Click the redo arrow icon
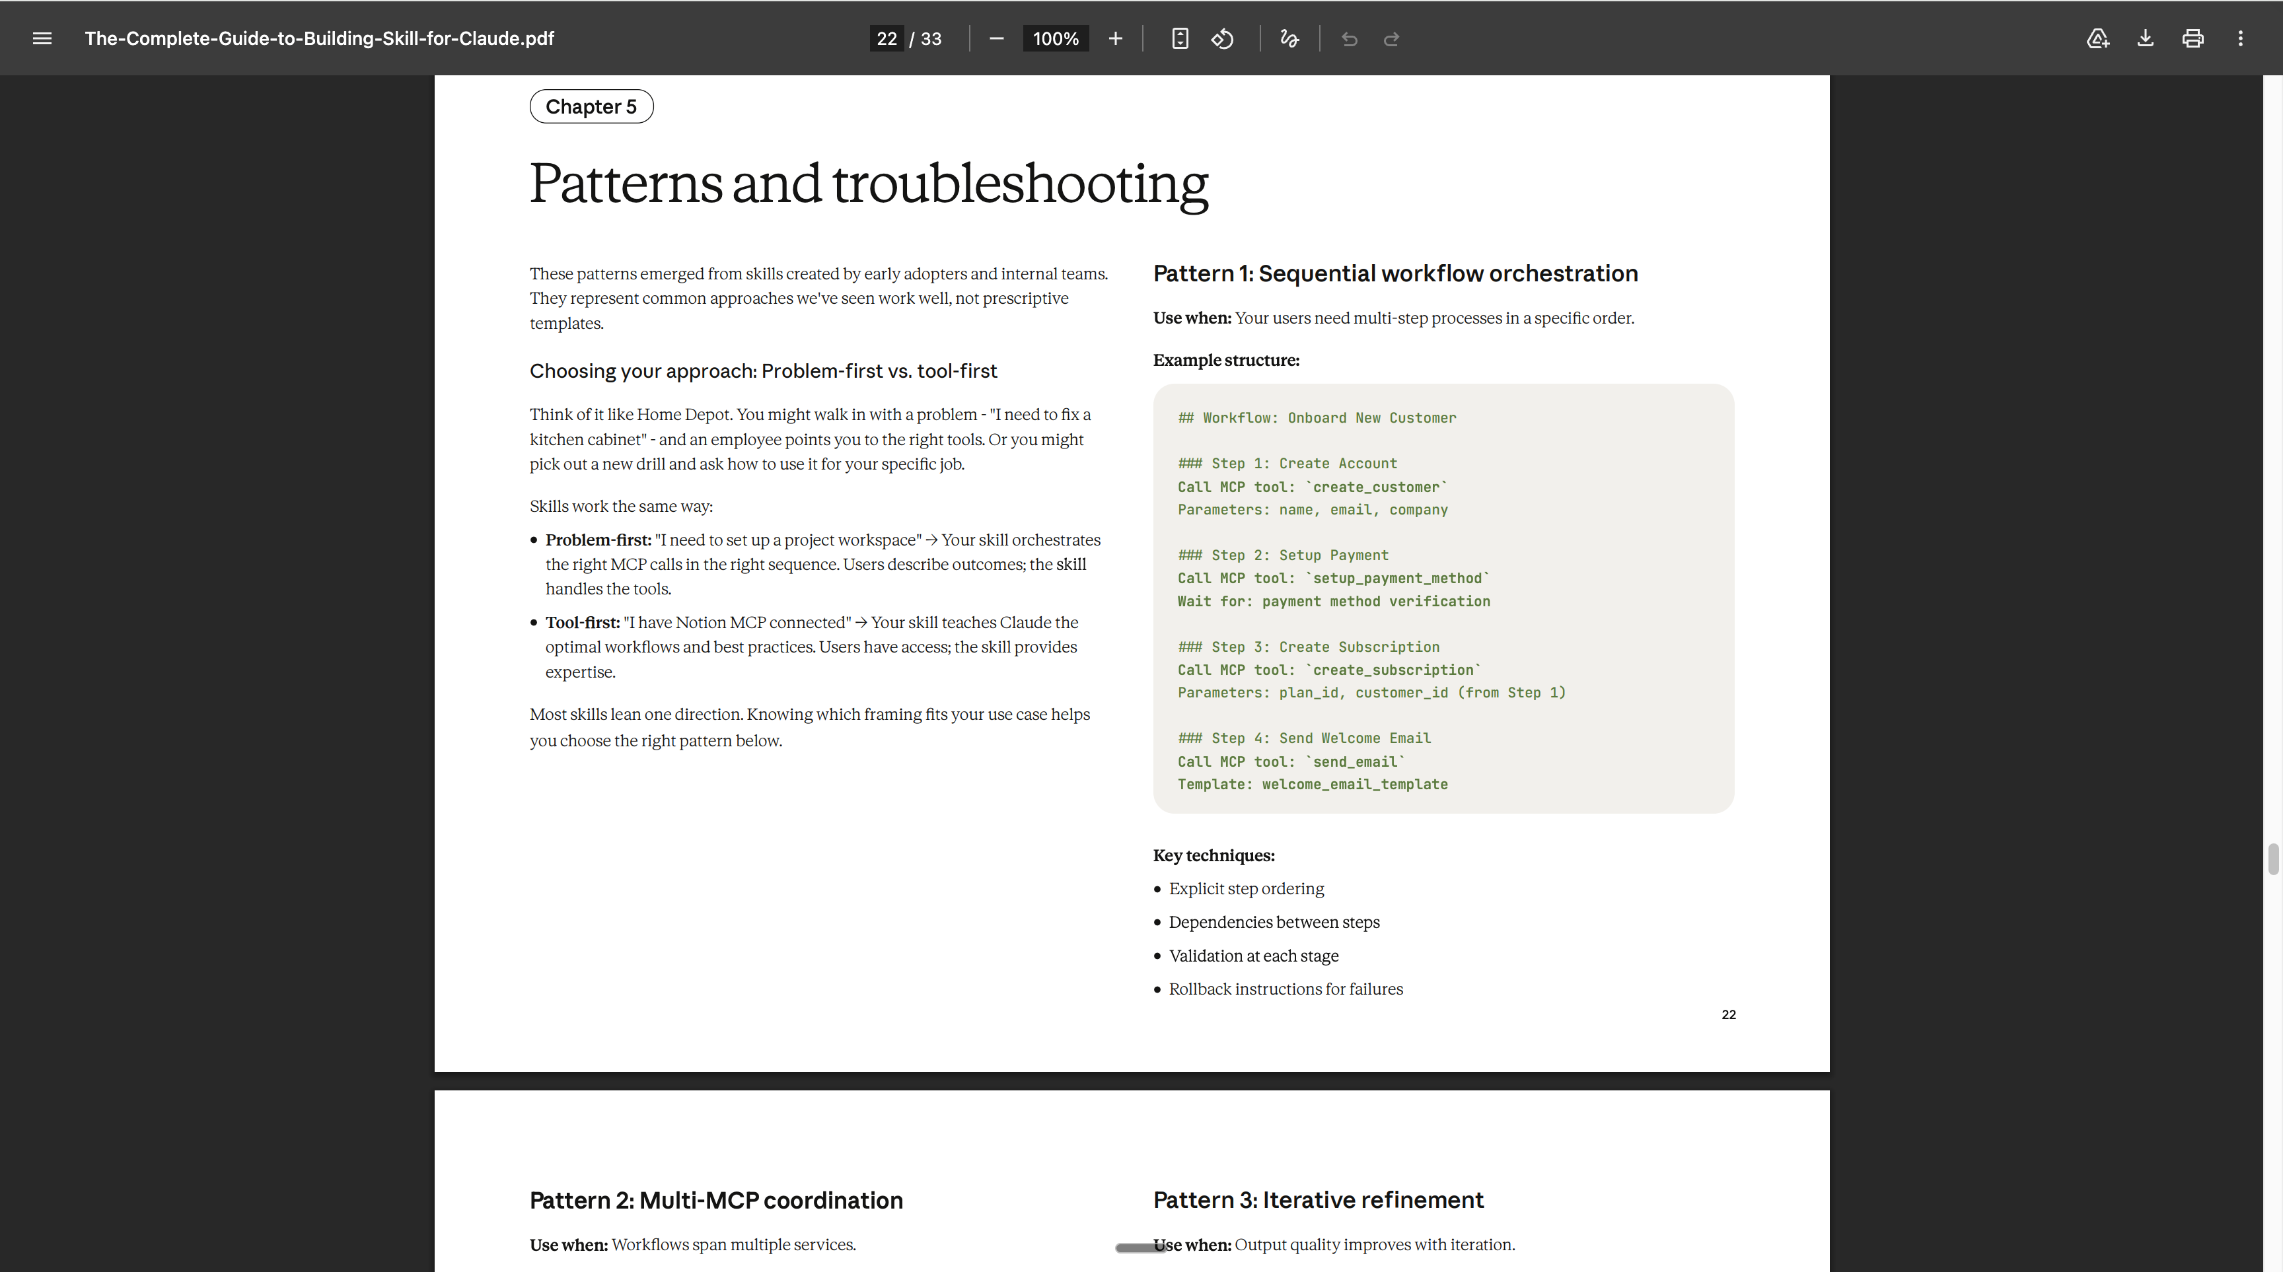2283x1272 pixels. [x=1391, y=38]
